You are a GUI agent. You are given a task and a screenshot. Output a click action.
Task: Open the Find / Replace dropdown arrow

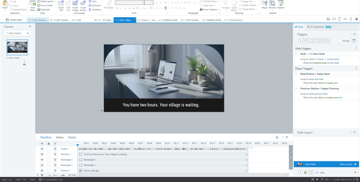click(219, 10)
